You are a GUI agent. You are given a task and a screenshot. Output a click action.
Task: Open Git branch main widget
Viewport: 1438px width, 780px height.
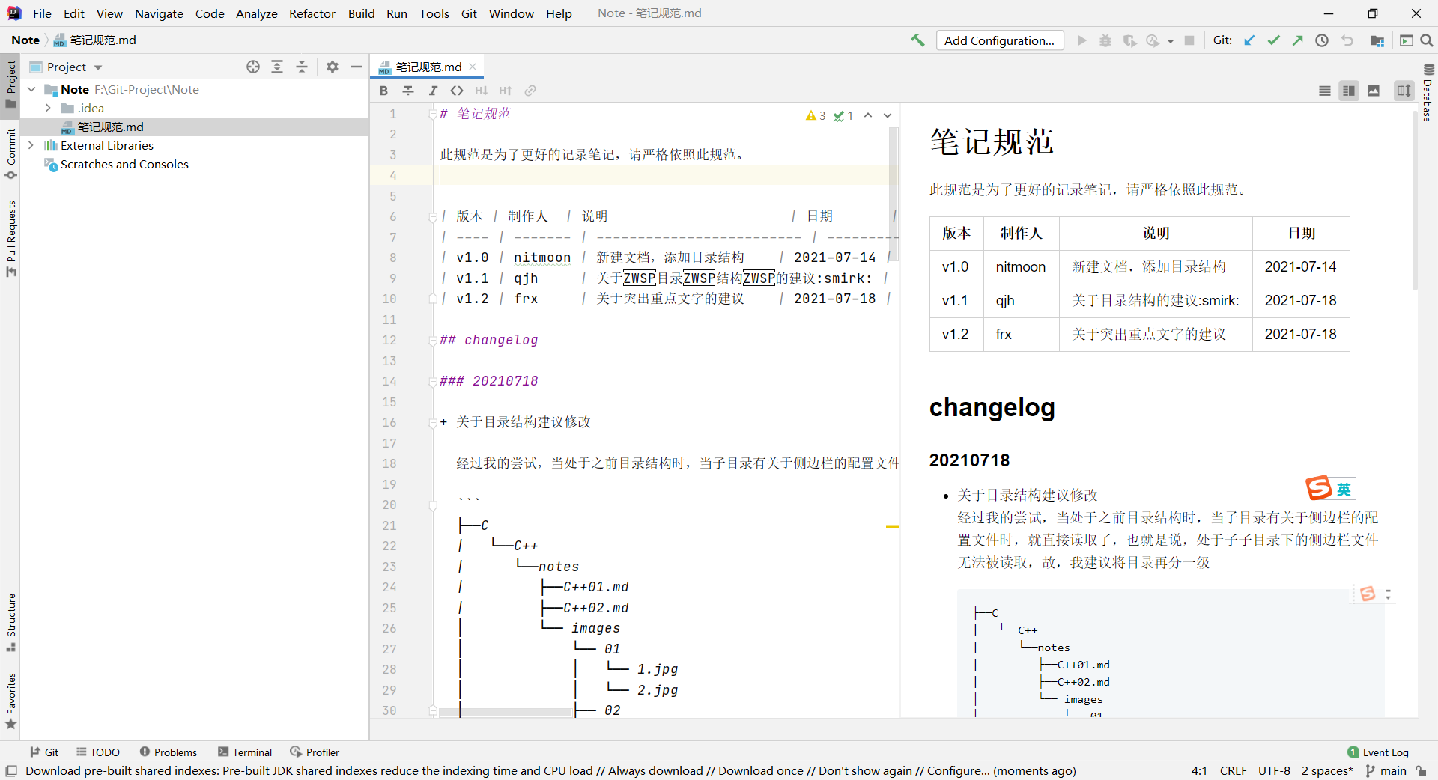[1386, 771]
